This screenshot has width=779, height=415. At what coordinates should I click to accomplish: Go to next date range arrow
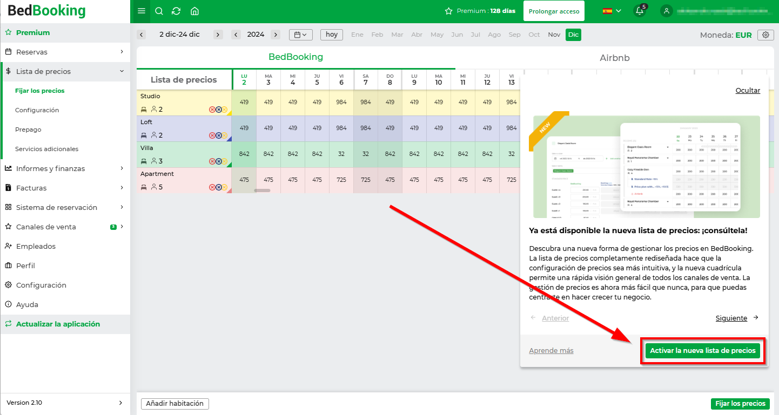[x=218, y=35]
